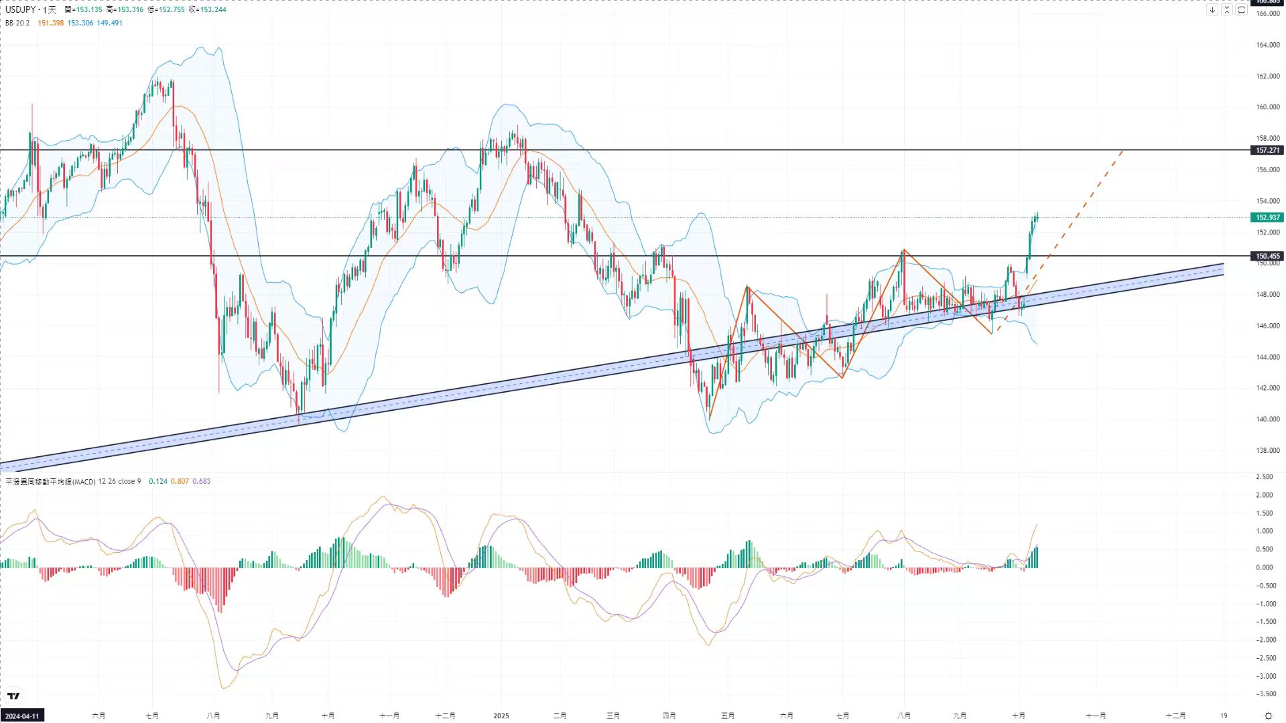Image resolution: width=1286 pixels, height=723 pixels.
Task: Click the 160.000 price axis label
Action: [x=1267, y=107]
